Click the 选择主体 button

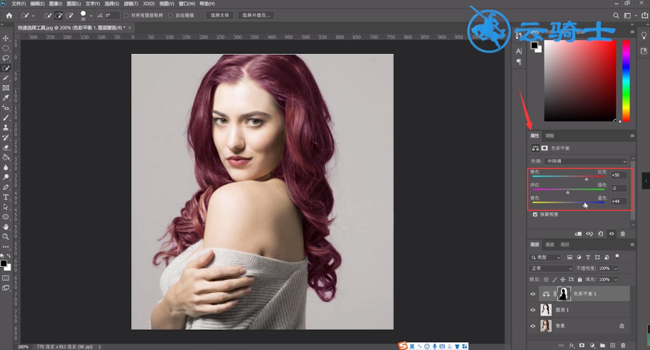pyautogui.click(x=220, y=15)
